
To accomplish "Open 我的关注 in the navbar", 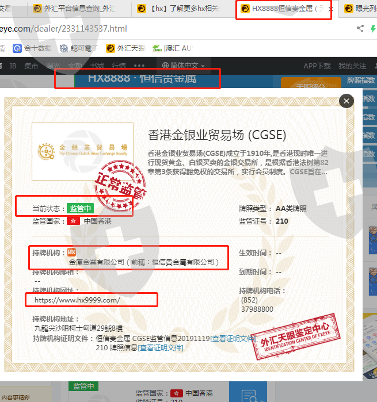I will tap(352, 66).
